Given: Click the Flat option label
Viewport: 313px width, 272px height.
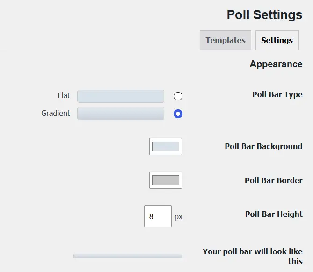Looking at the screenshot, I should (64, 95).
